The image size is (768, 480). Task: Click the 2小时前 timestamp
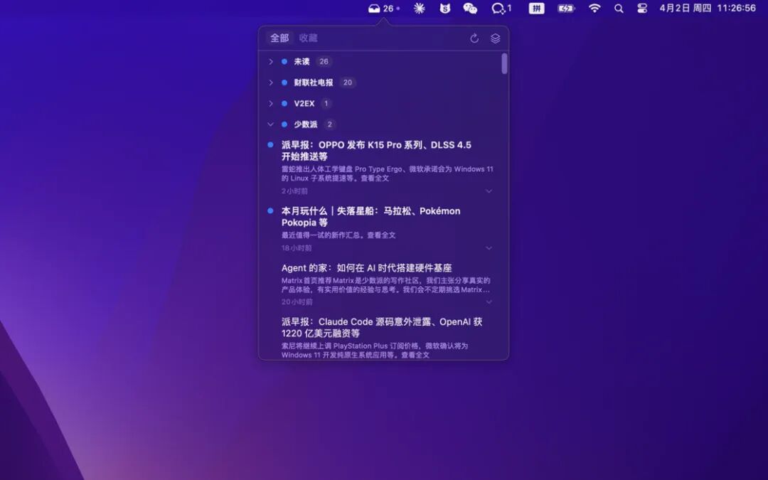294,191
